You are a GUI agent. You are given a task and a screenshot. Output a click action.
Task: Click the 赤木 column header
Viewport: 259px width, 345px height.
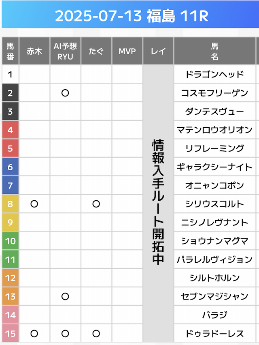tap(34, 51)
